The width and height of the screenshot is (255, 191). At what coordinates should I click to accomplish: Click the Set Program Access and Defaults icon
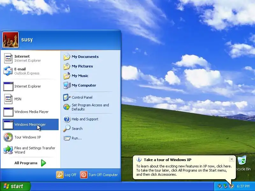[x=67, y=107]
